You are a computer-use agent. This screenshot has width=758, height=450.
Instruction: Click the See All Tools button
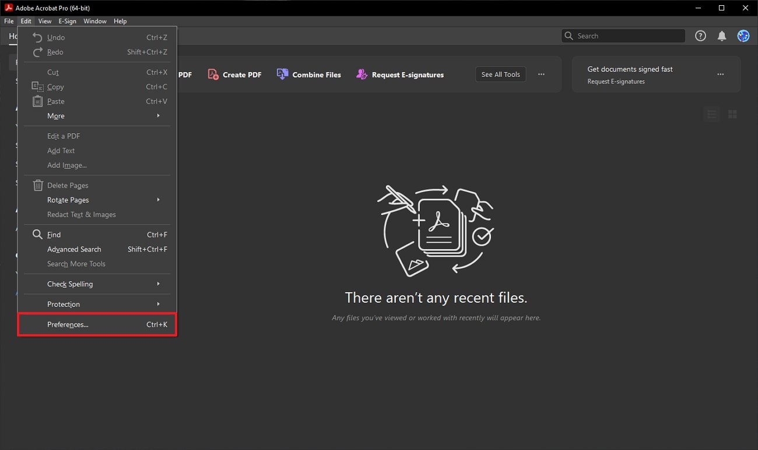(x=500, y=75)
